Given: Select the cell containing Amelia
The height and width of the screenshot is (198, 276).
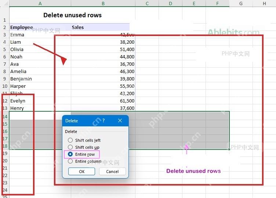Looking at the screenshot, I should click(40, 71).
